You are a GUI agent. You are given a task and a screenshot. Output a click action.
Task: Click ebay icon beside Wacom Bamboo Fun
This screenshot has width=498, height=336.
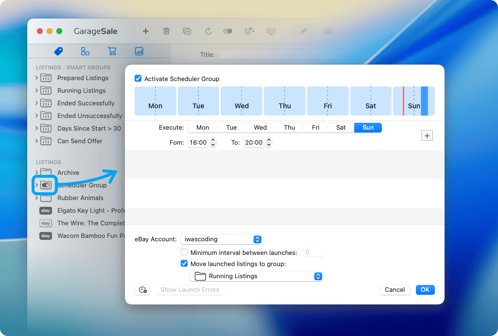click(x=46, y=236)
